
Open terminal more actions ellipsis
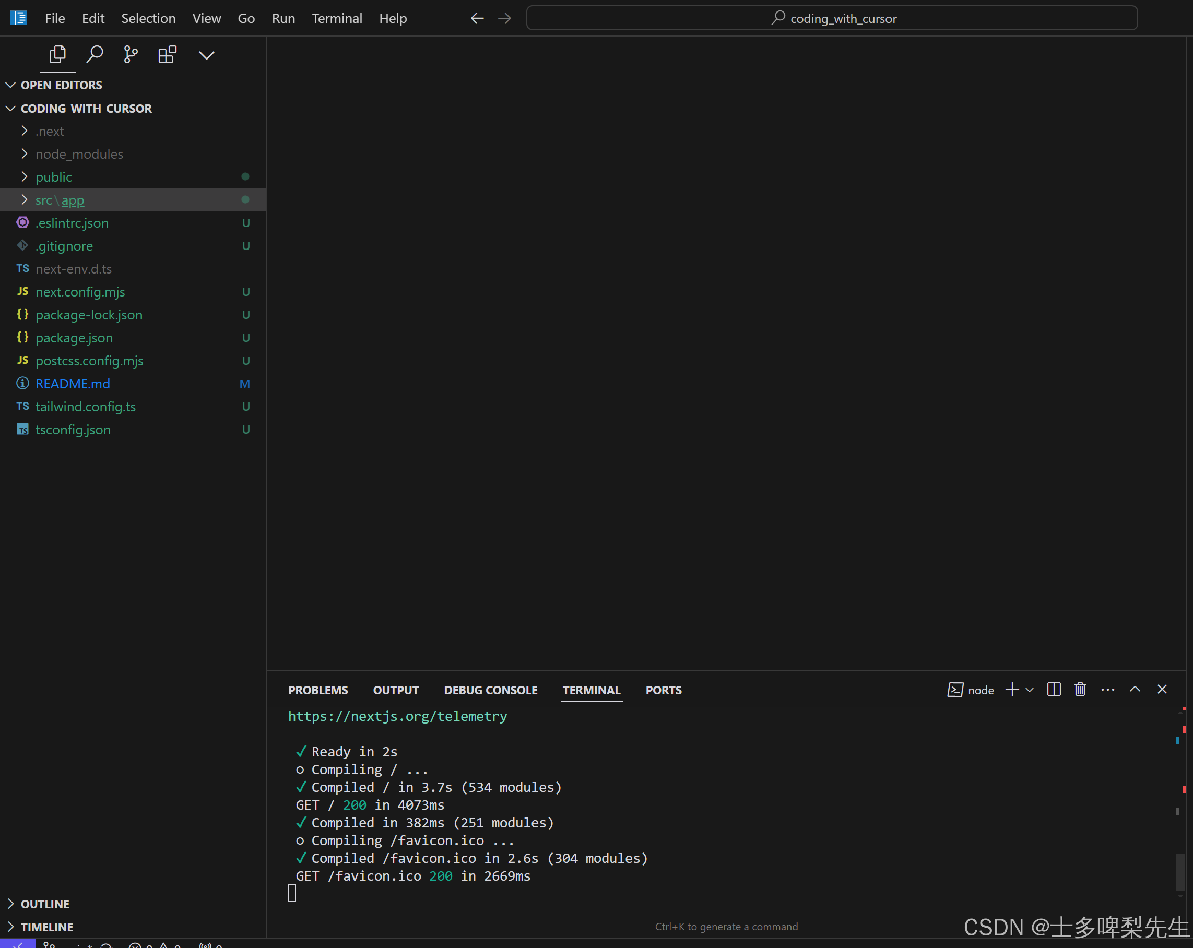click(1108, 690)
